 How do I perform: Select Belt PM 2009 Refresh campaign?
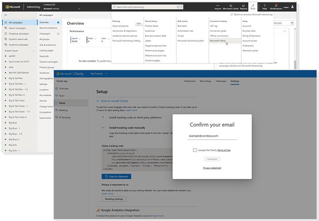coord(19,73)
